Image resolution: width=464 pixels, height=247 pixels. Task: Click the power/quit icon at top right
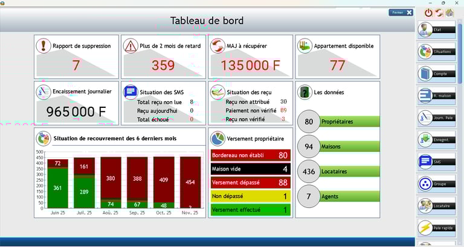[x=428, y=13]
